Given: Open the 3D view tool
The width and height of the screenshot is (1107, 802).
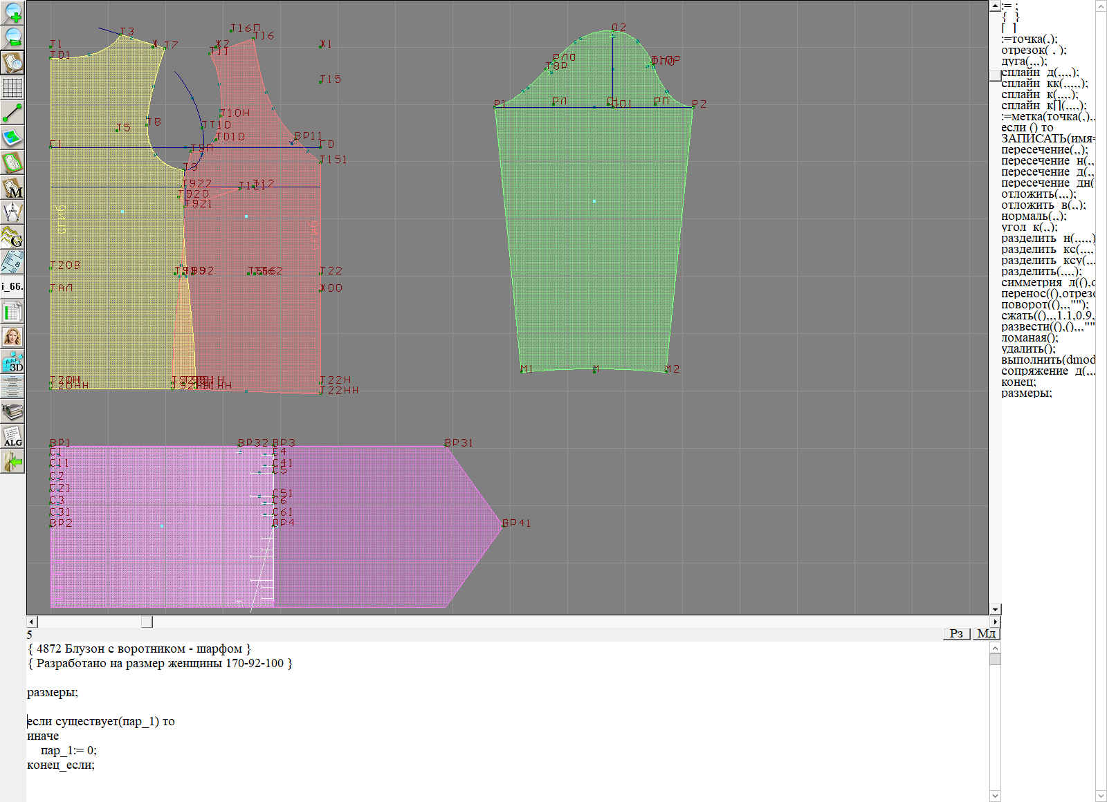Looking at the screenshot, I should point(12,362).
